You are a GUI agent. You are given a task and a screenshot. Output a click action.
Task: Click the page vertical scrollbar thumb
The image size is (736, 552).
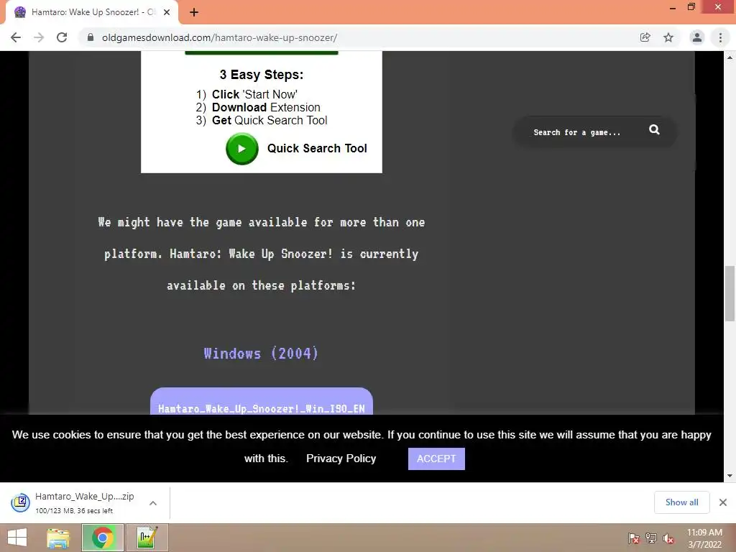tap(730, 293)
